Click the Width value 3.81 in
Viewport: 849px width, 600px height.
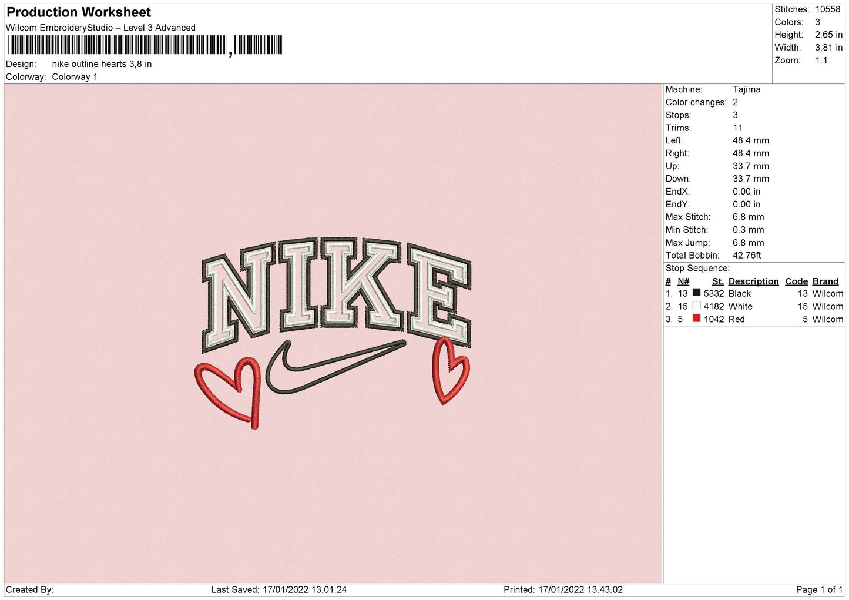point(828,48)
